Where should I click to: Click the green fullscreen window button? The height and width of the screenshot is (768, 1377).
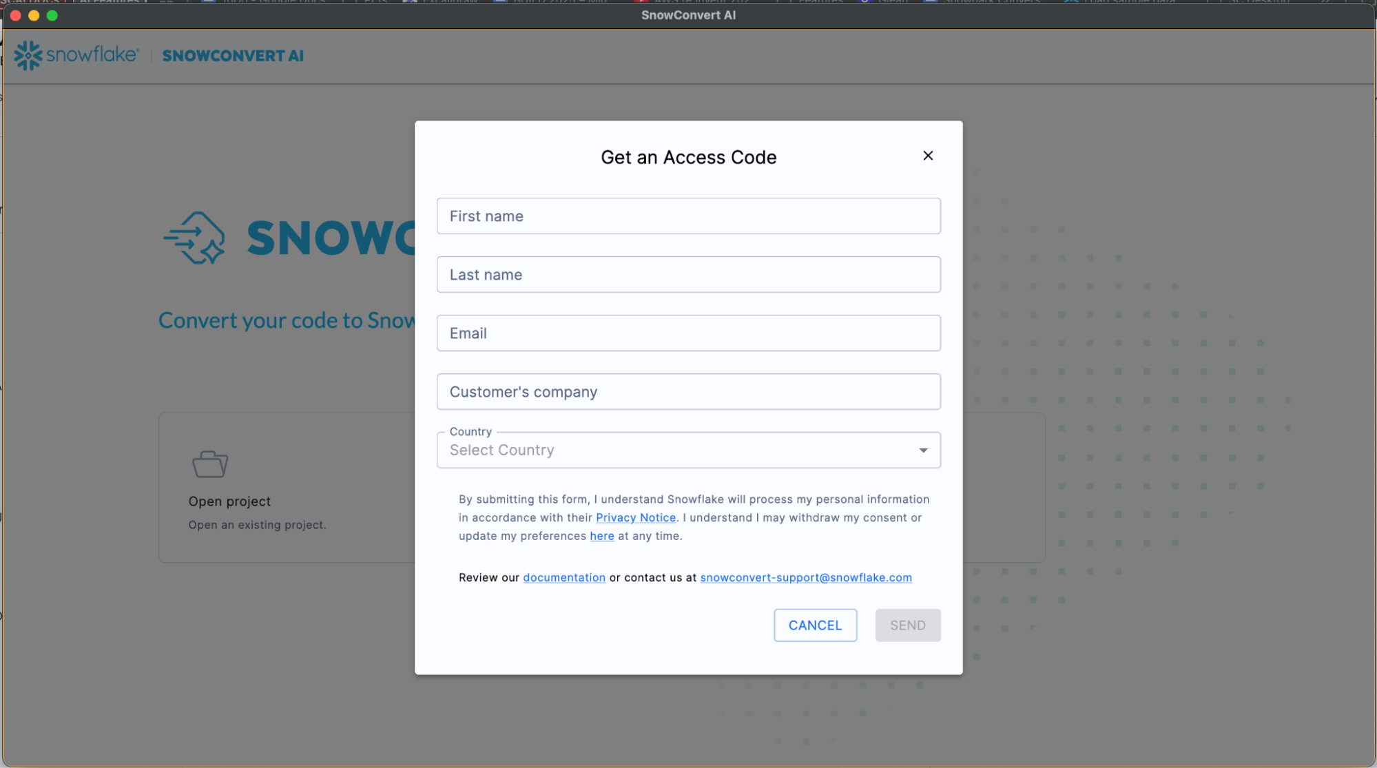click(52, 15)
